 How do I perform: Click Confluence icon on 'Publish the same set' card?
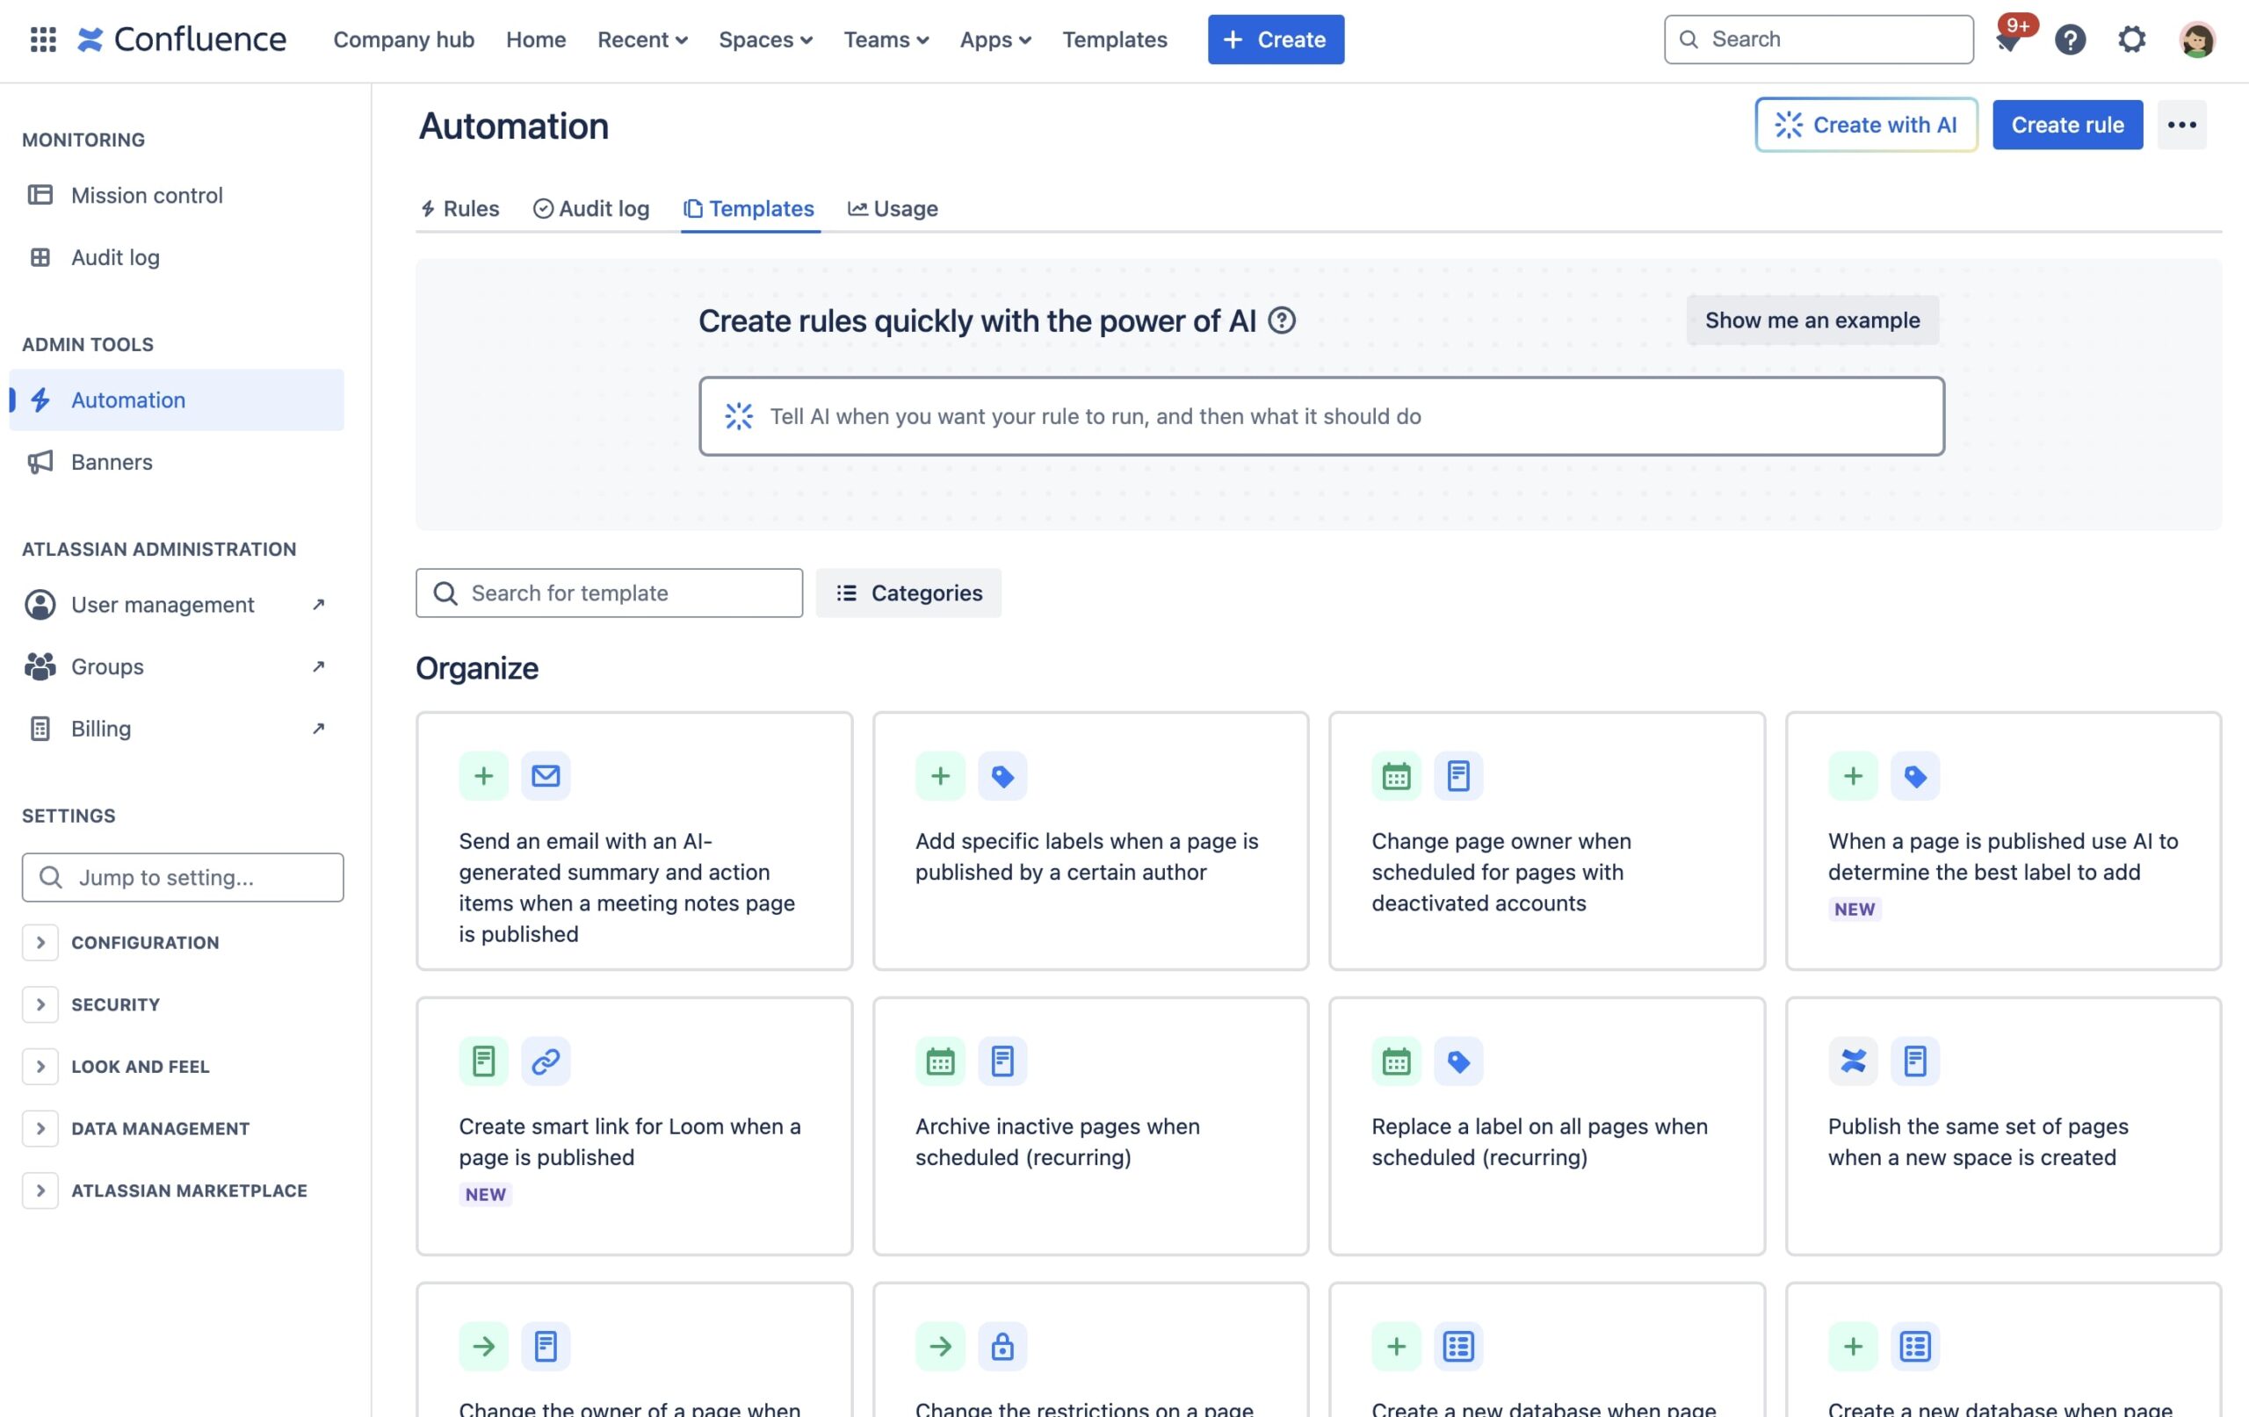(x=1853, y=1061)
